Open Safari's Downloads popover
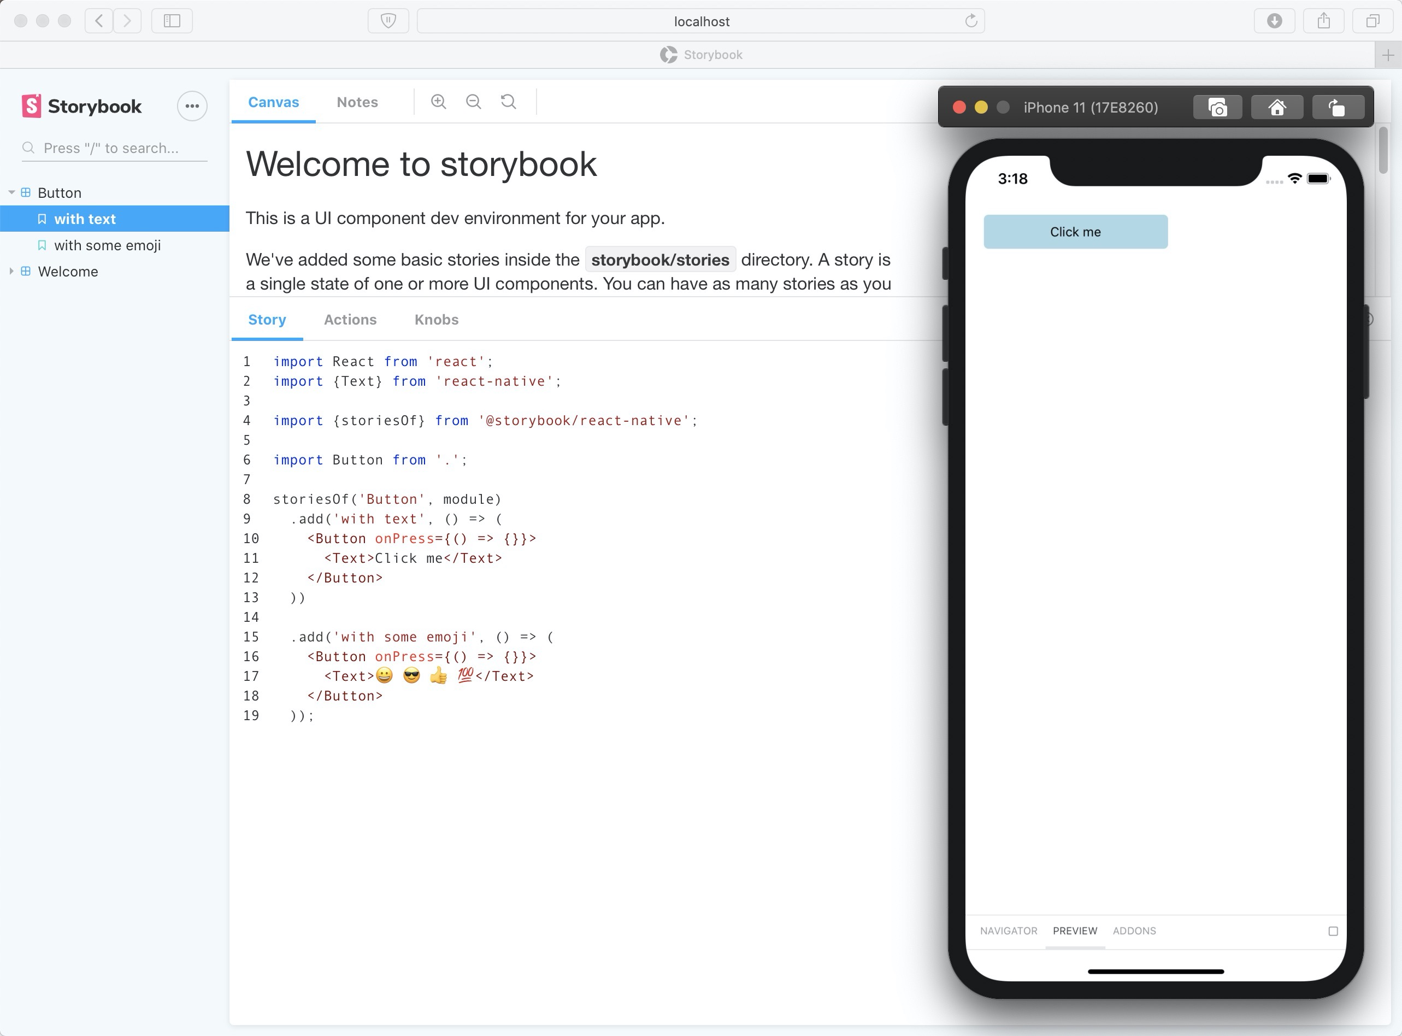The width and height of the screenshot is (1402, 1036). pyautogui.click(x=1275, y=21)
